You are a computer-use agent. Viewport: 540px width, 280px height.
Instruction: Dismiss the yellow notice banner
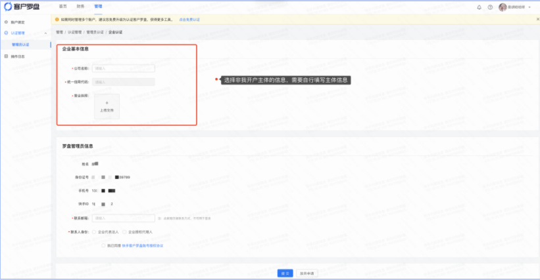pyautogui.click(x=537, y=19)
